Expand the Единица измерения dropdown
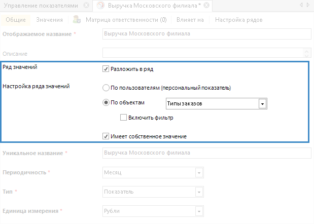This screenshot has width=314, height=224. [x=199, y=211]
